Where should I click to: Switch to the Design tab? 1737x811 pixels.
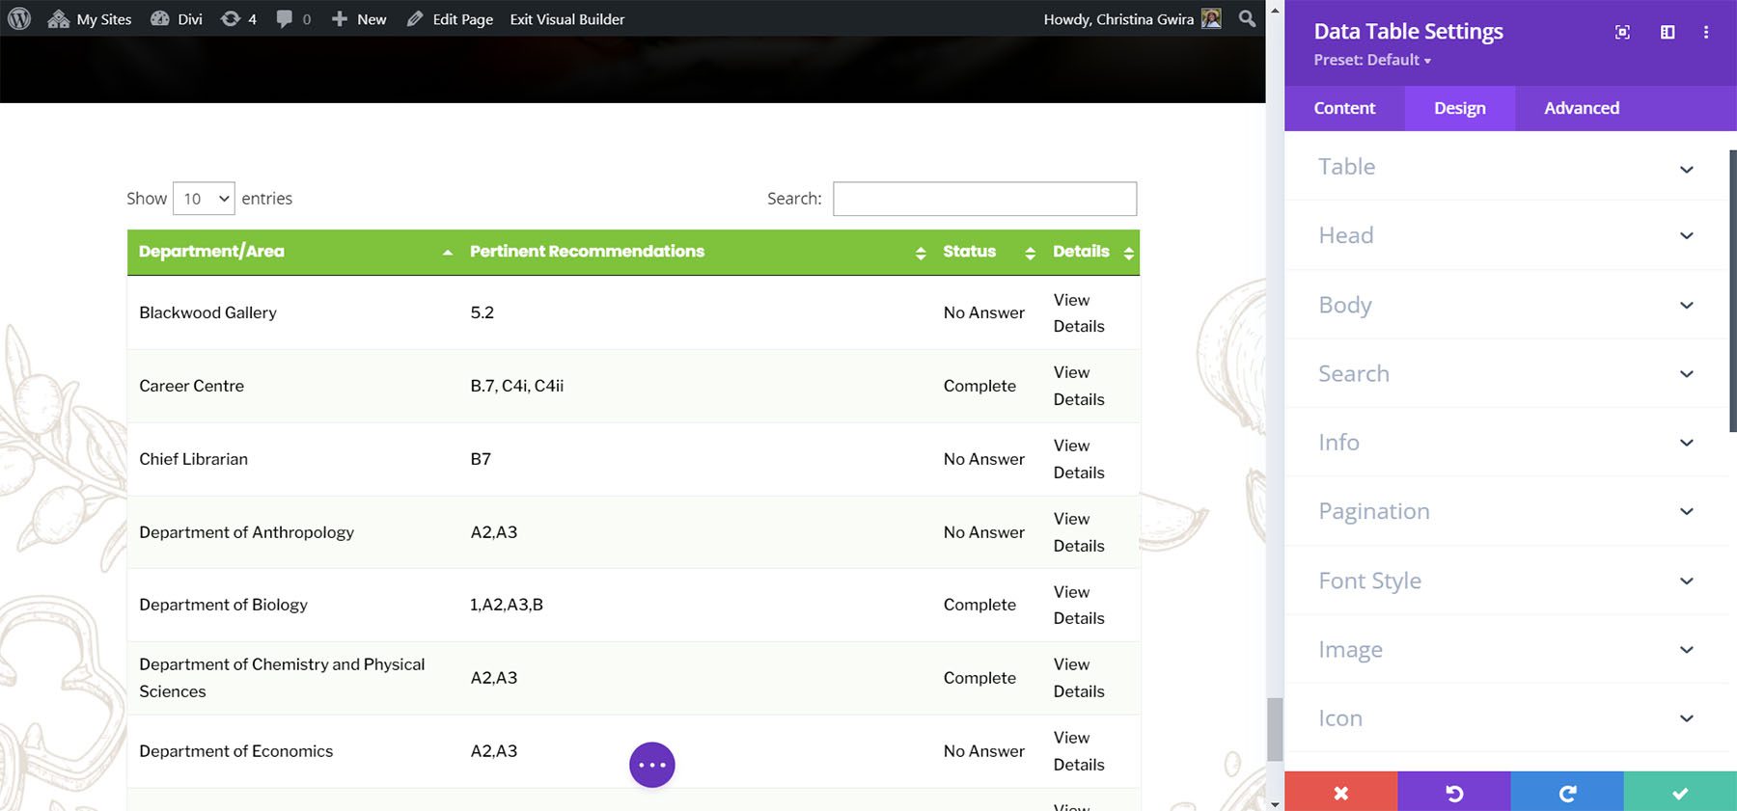(1460, 108)
